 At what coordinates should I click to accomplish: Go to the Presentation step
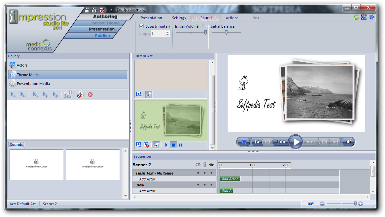101,29
